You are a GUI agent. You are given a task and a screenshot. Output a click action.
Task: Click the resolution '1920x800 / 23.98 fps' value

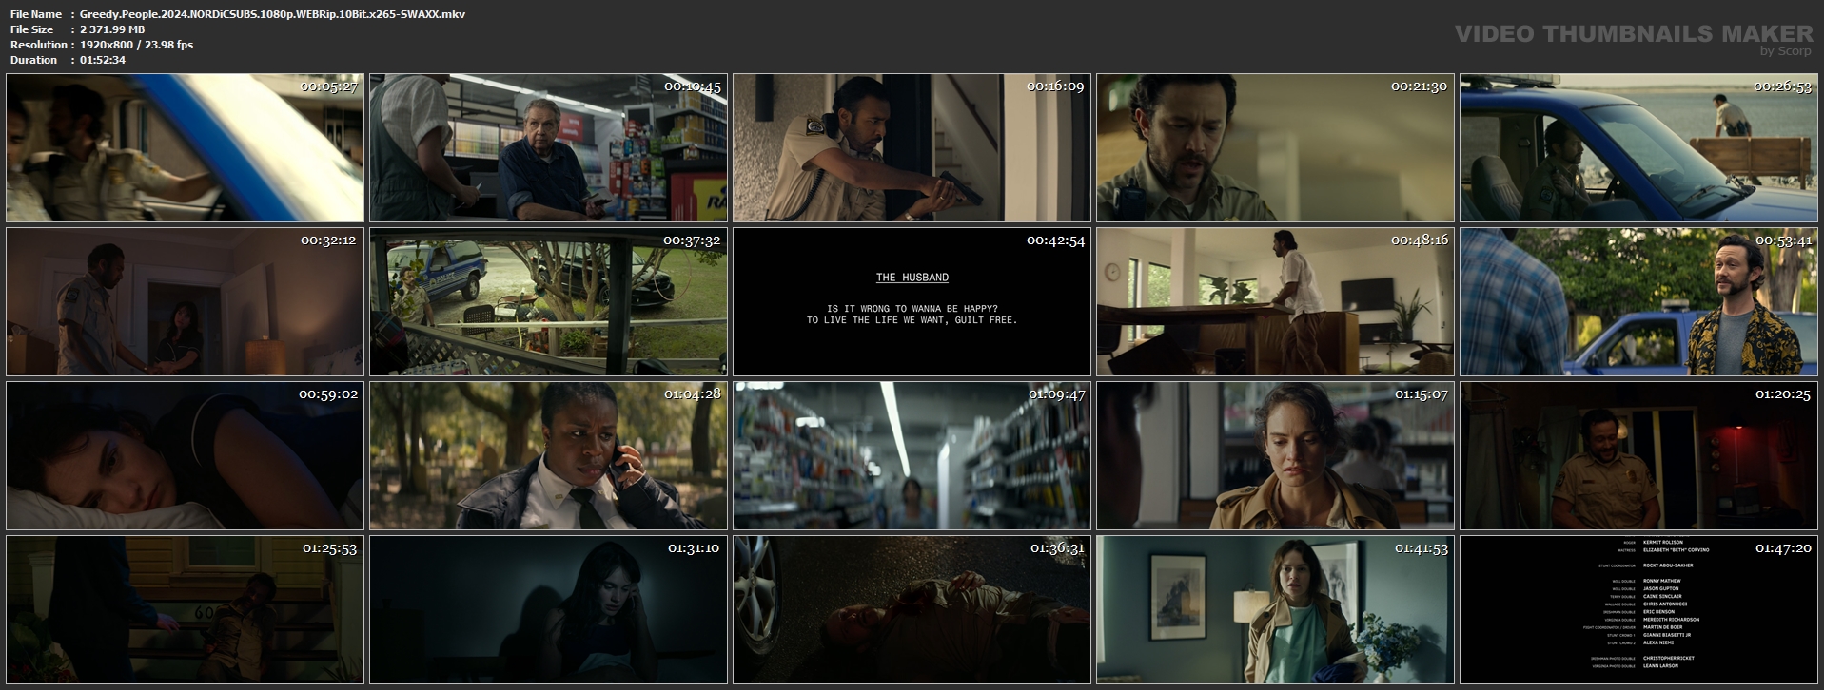pyautogui.click(x=136, y=45)
